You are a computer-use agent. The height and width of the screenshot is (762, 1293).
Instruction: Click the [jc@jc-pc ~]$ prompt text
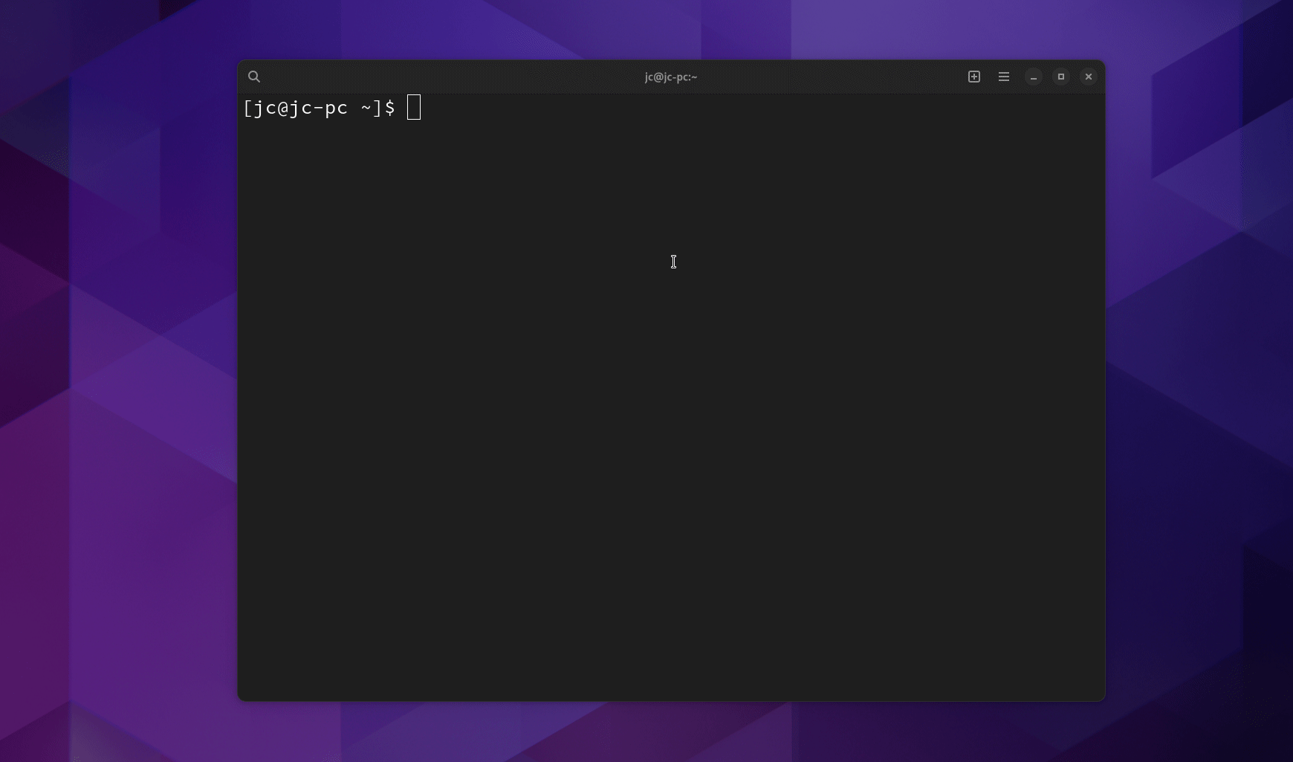click(x=320, y=108)
